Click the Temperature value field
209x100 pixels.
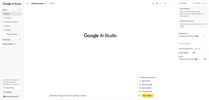pos(205,36)
